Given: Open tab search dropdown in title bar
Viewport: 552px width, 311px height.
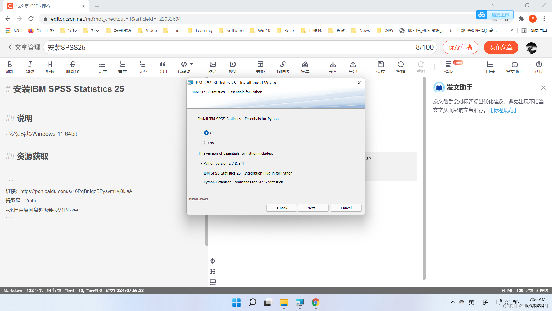Looking at the screenshot, I should pyautogui.click(x=494, y=5).
